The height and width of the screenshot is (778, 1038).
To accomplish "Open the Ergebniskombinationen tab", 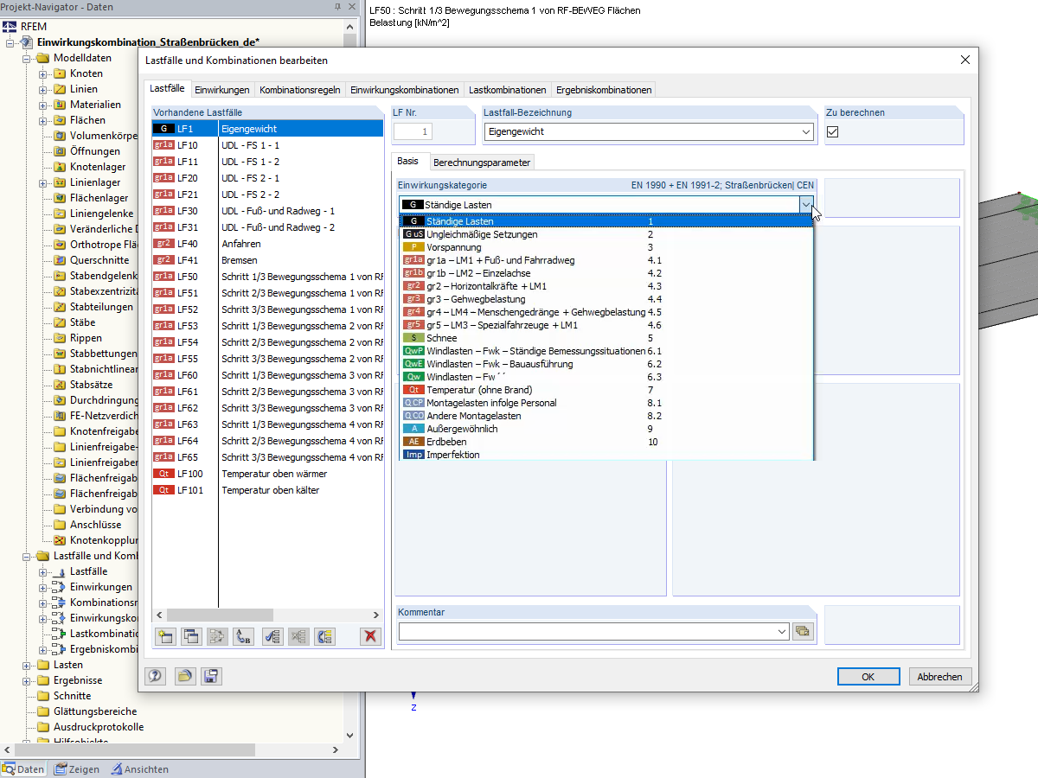I will [604, 90].
